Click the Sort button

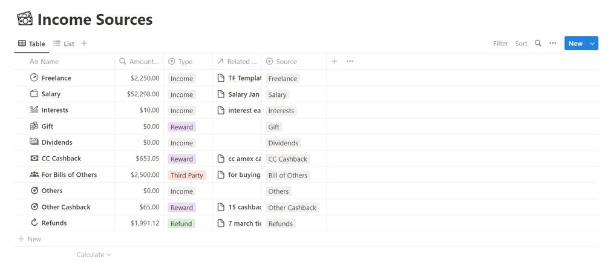(521, 44)
